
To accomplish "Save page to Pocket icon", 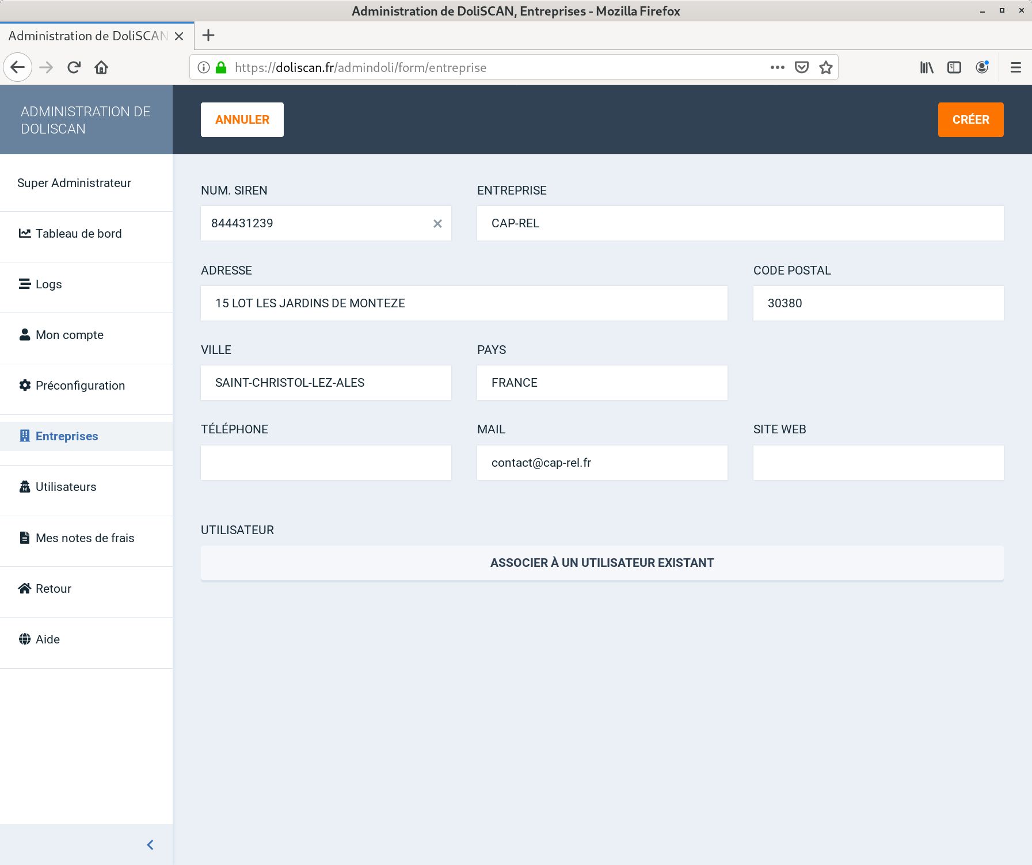I will (x=801, y=67).
